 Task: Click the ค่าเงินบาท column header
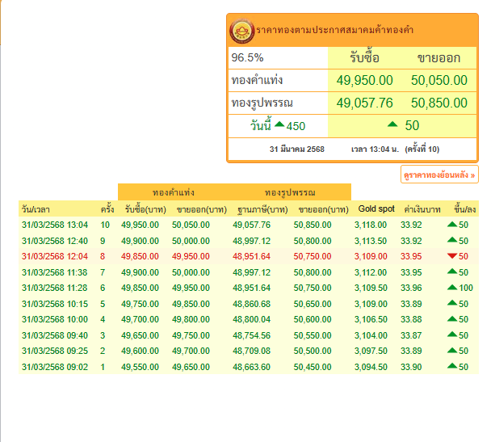point(422,209)
